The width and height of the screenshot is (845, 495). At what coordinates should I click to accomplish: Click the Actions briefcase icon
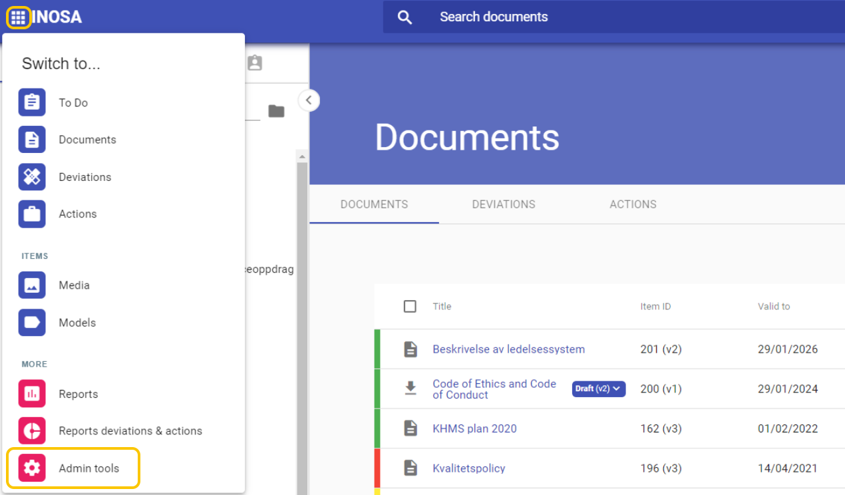click(x=32, y=214)
